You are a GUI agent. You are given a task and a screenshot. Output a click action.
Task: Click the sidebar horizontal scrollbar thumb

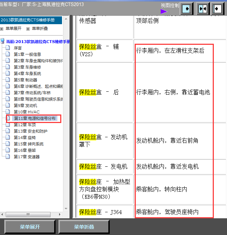pyautogui.click(x=28, y=214)
